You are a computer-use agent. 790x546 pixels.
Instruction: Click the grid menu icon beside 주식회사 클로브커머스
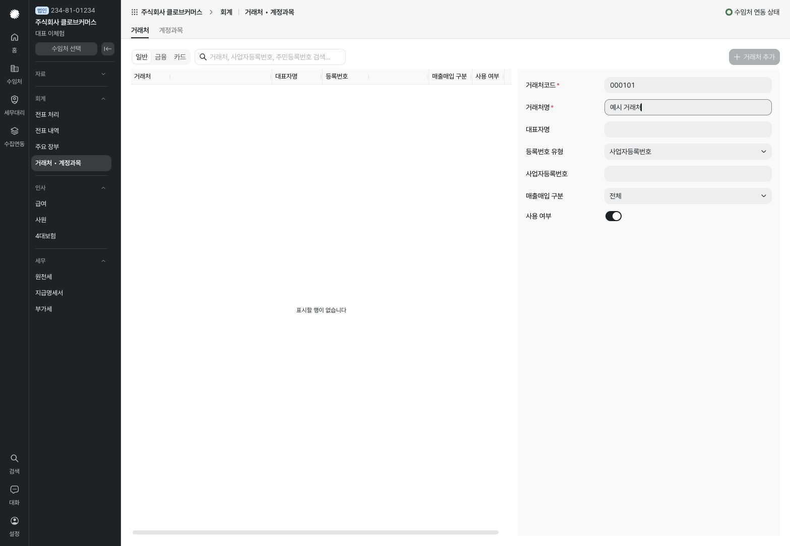pyautogui.click(x=135, y=12)
